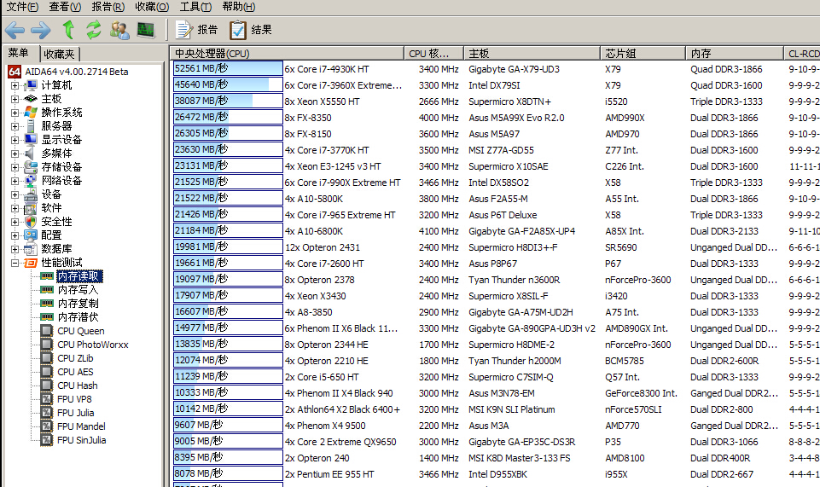Select the CPU Hash benchmark
The height and width of the screenshot is (487, 820).
pos(78,386)
